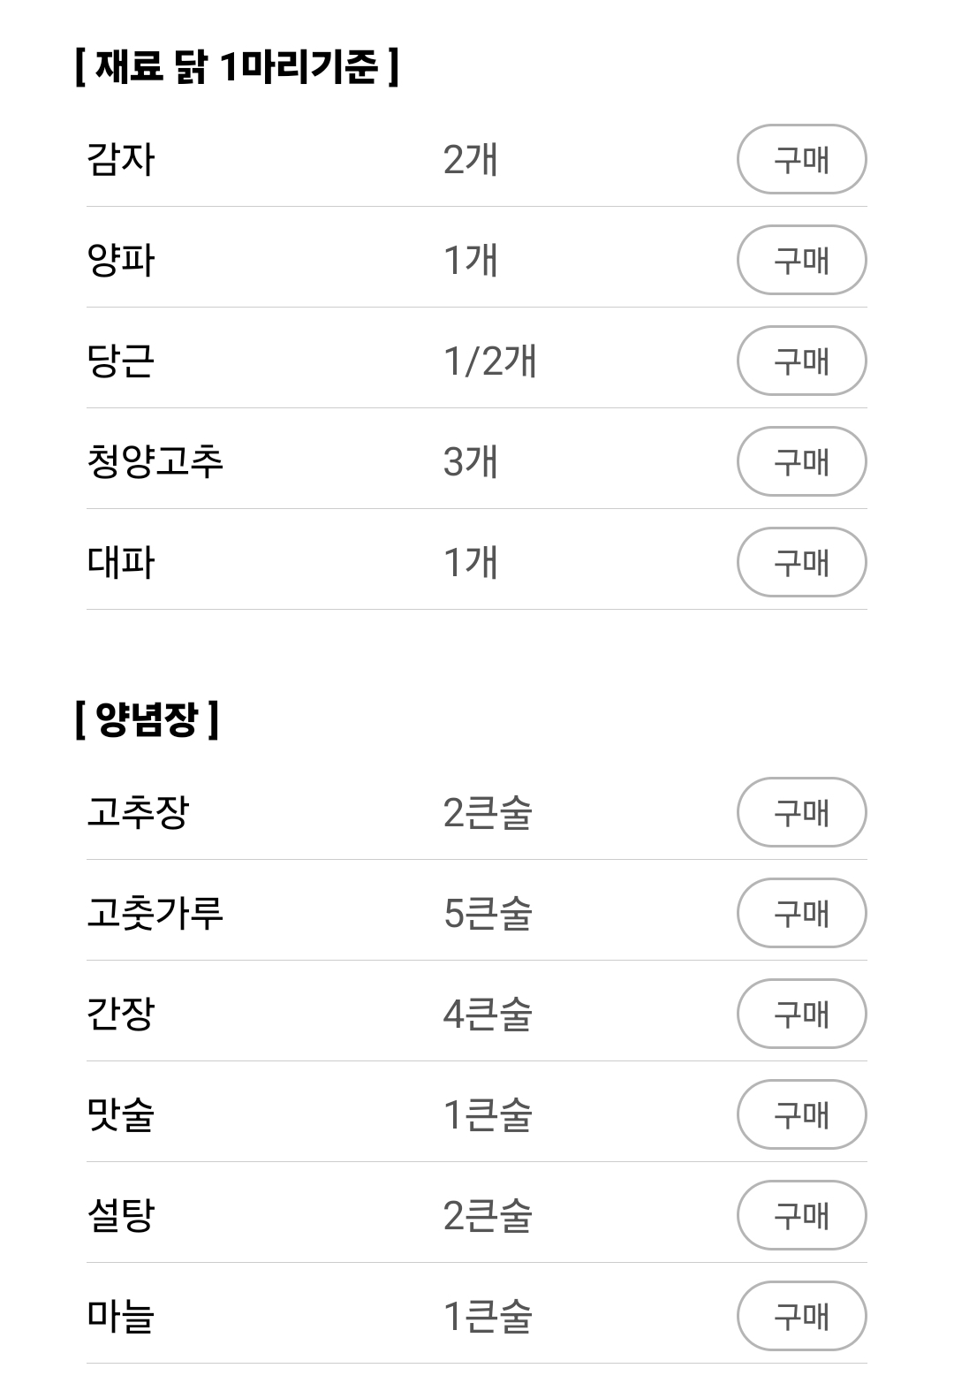The image size is (954, 1391).
Task: Click the 청양고추 ingredient label
Action: pos(155,462)
